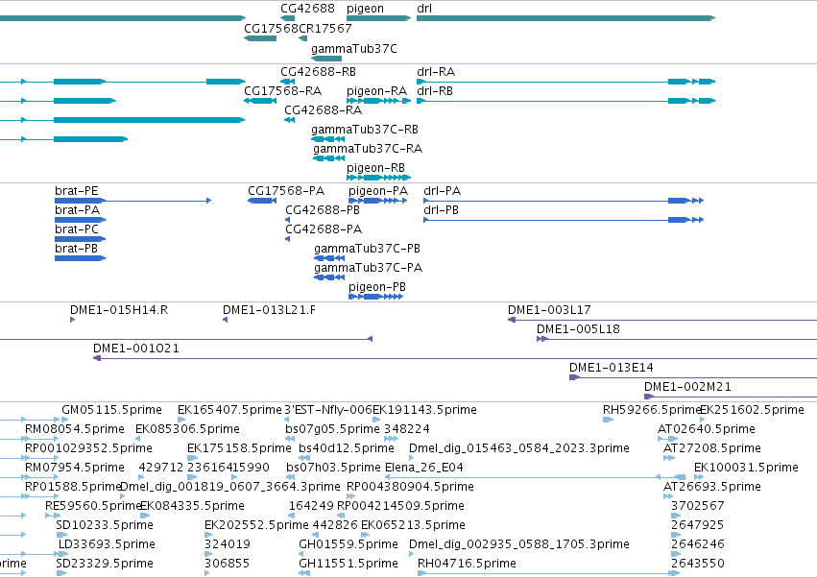
Task: Click the gammaTub37C gene label
Action: point(354,48)
